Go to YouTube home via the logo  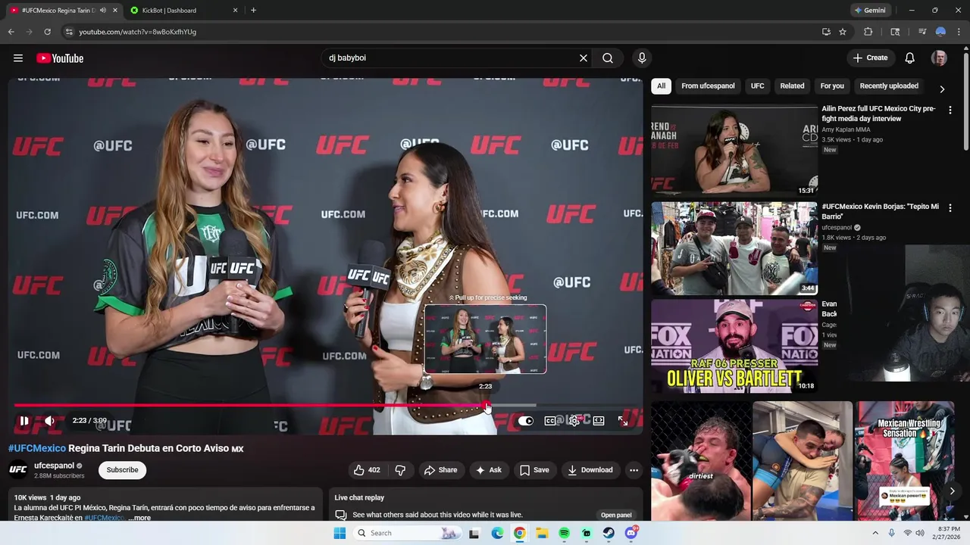(60, 58)
